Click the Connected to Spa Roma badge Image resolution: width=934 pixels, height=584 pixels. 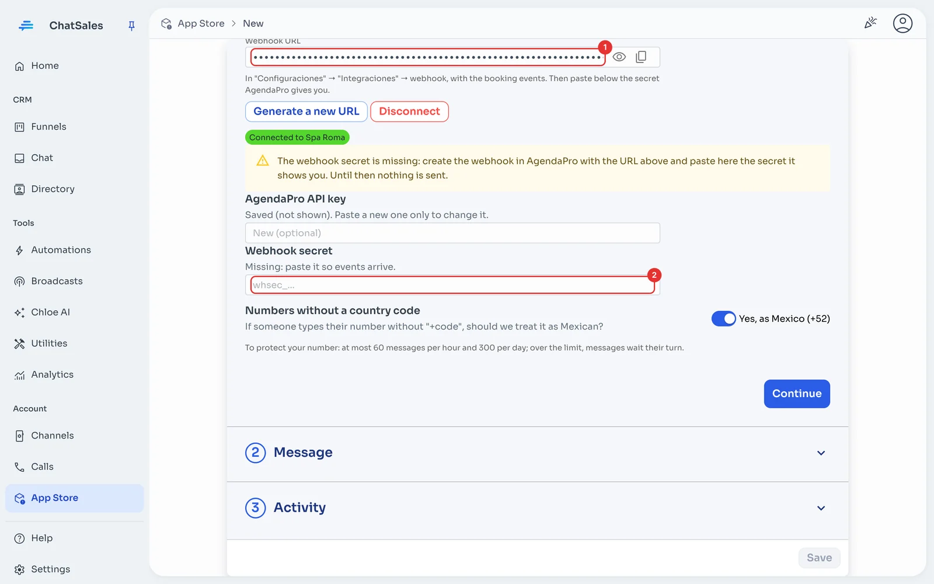297,137
